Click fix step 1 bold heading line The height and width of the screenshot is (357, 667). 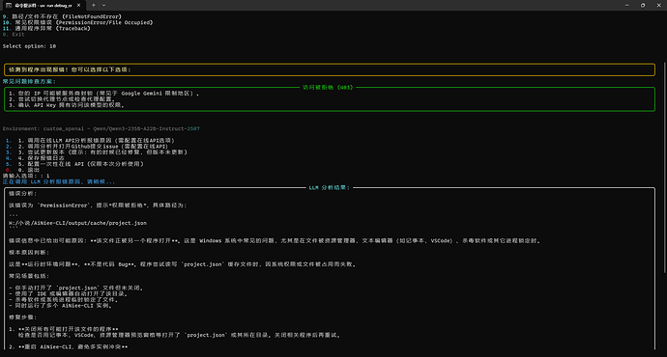coord(64,329)
